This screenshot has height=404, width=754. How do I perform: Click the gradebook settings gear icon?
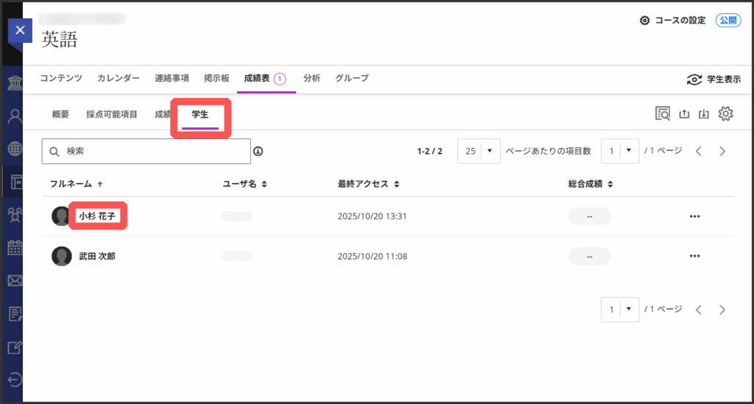(x=726, y=113)
